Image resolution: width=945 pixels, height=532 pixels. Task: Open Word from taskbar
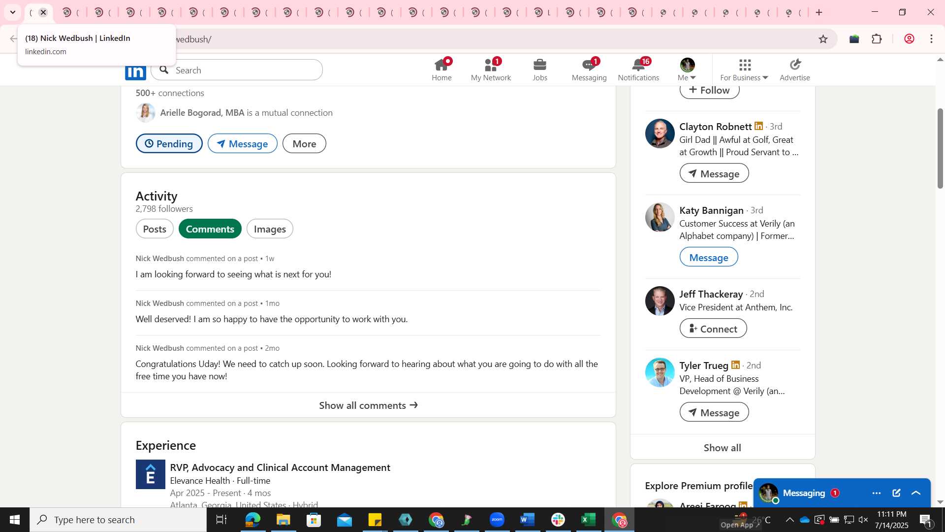[527, 520]
